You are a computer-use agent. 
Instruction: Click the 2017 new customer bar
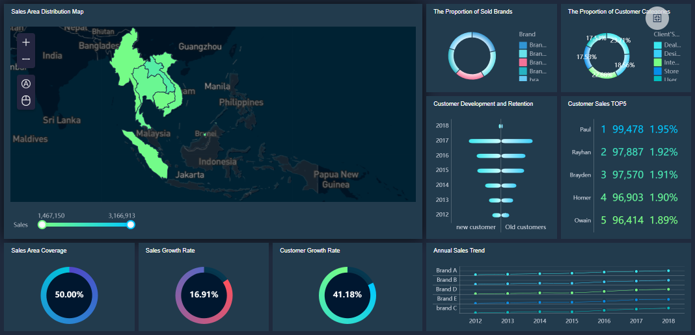point(484,141)
